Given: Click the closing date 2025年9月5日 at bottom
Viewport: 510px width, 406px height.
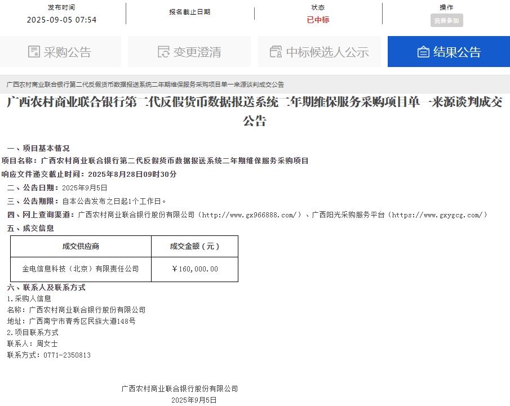Looking at the screenshot, I should tap(194, 400).
